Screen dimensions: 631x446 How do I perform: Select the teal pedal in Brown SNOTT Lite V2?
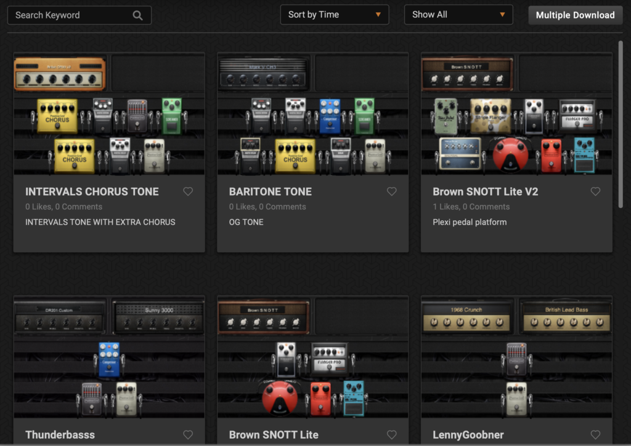click(584, 155)
